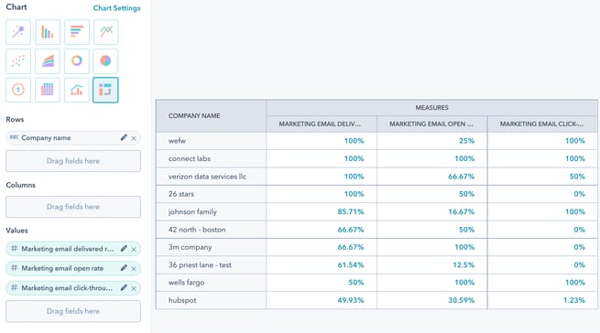Screen dimensions: 600x333
Task: Click verizon's 50% click-through value
Action: (577, 177)
